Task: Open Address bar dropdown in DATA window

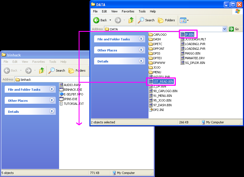Action: pos(224,29)
